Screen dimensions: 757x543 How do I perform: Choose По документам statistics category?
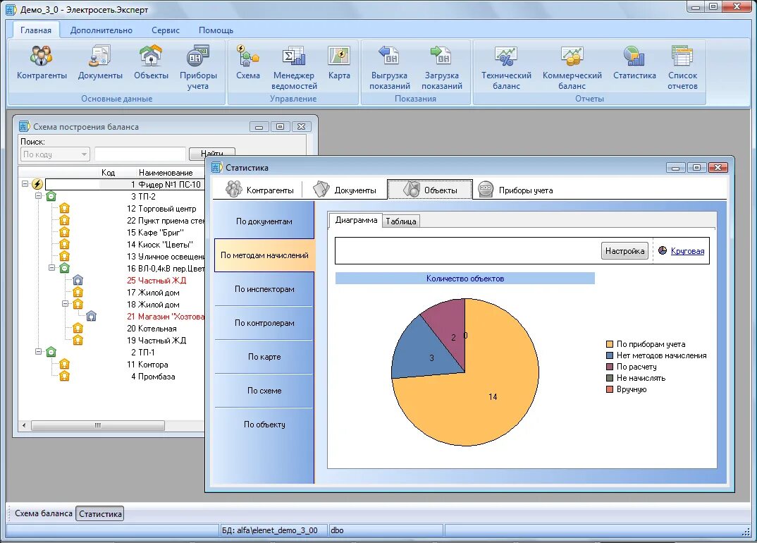click(x=264, y=221)
